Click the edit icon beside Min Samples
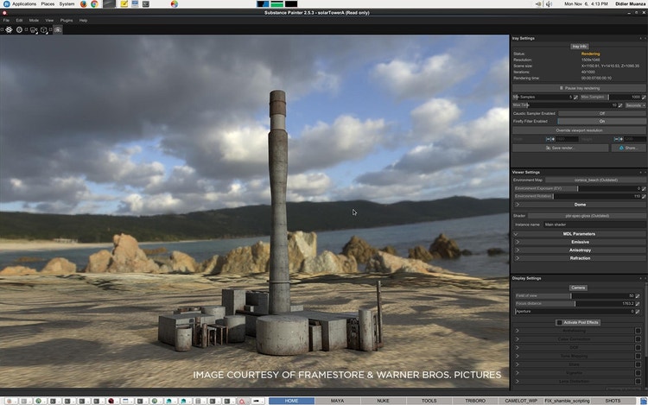 [x=575, y=97]
